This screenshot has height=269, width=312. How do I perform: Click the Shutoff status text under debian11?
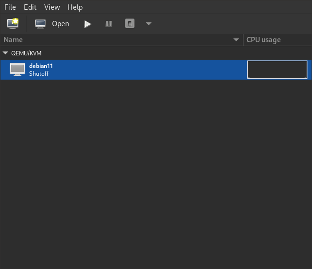click(x=39, y=74)
